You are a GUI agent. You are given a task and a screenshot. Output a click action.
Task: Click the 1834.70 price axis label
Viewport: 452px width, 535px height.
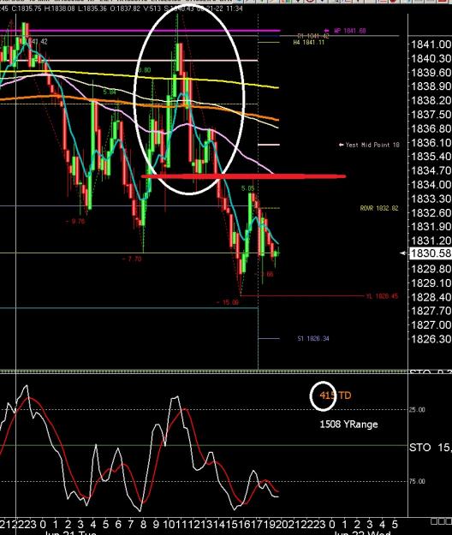pyautogui.click(x=431, y=170)
